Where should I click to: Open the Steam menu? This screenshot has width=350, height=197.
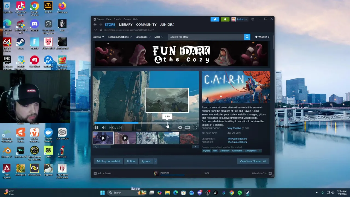(x=98, y=19)
